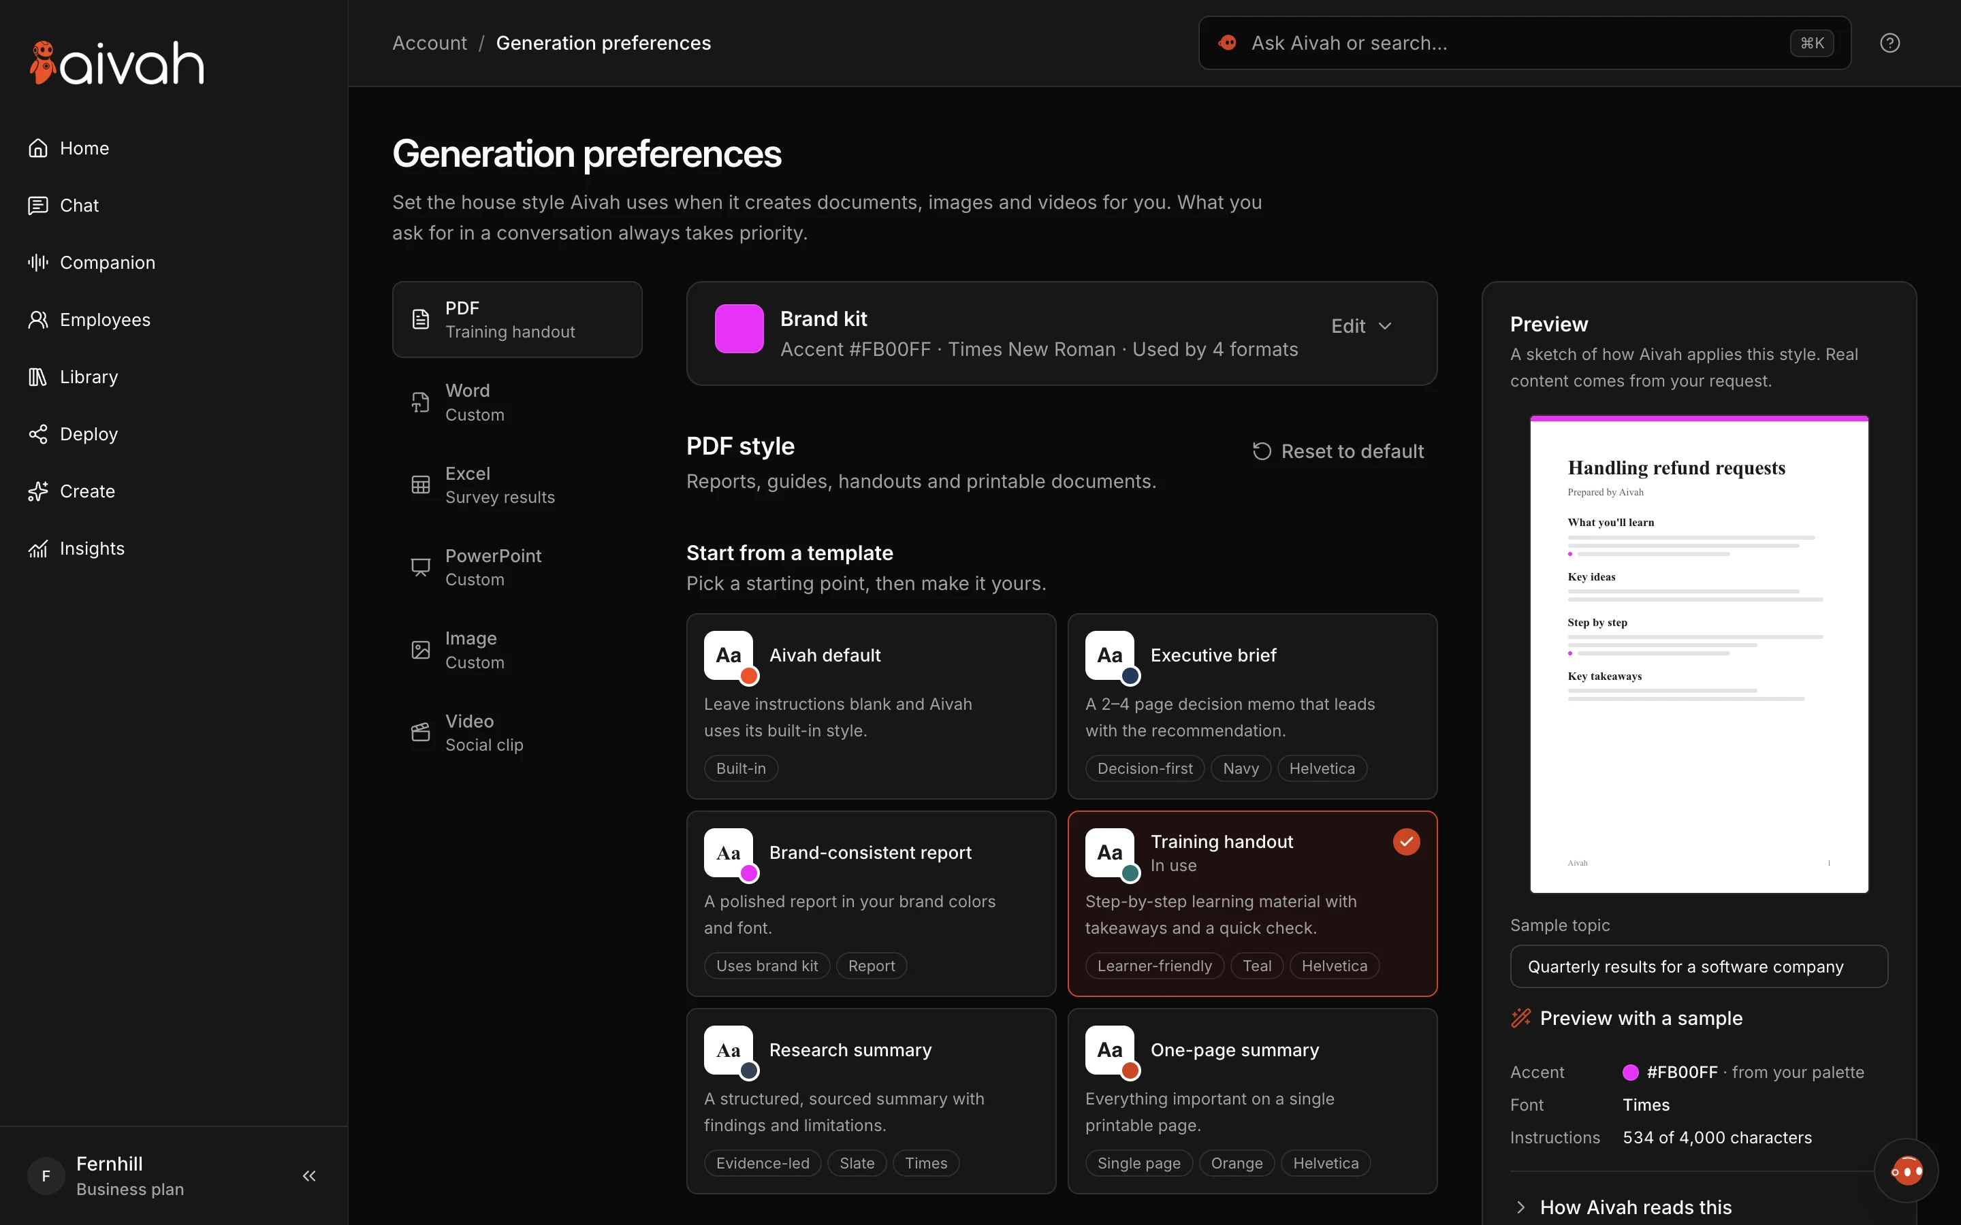The height and width of the screenshot is (1225, 1961).
Task: Open the Library section
Action: [x=73, y=377]
